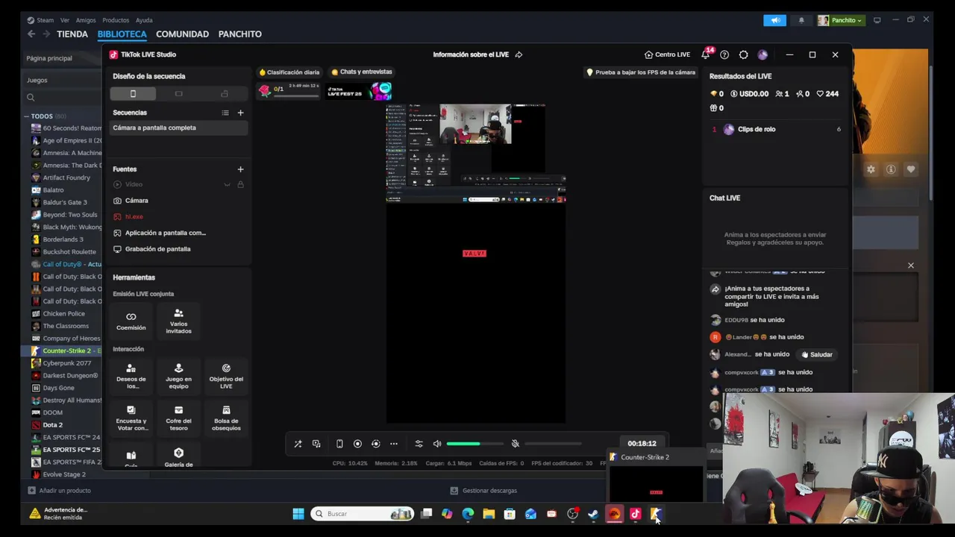Screen dimensions: 955x537
Task: Open TikTok LIVE Studio settings gear
Action: tap(743, 54)
